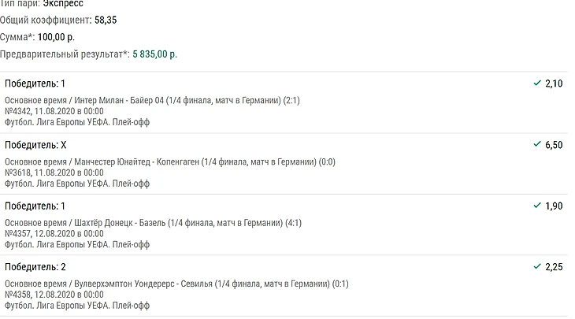Image resolution: width=575 pixels, height=319 pixels.
Task: Click event number №3618 date line
Action: (x=54, y=172)
